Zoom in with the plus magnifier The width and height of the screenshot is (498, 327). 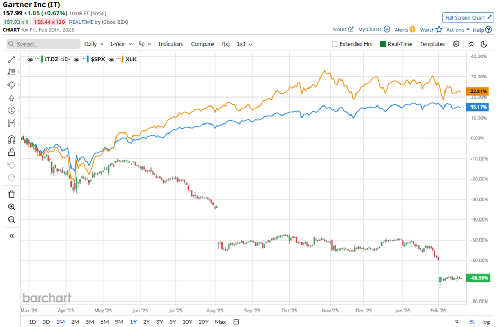click(12, 207)
